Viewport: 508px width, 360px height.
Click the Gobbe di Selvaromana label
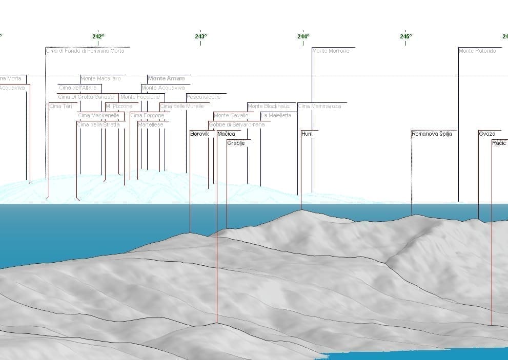coord(237,125)
